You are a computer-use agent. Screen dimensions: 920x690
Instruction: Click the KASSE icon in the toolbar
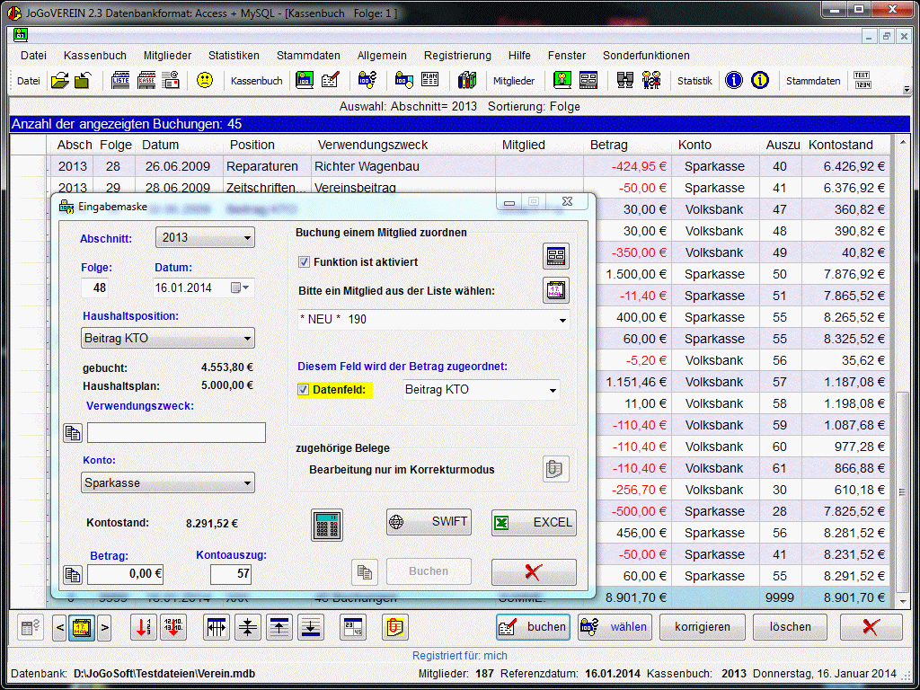click(x=146, y=80)
